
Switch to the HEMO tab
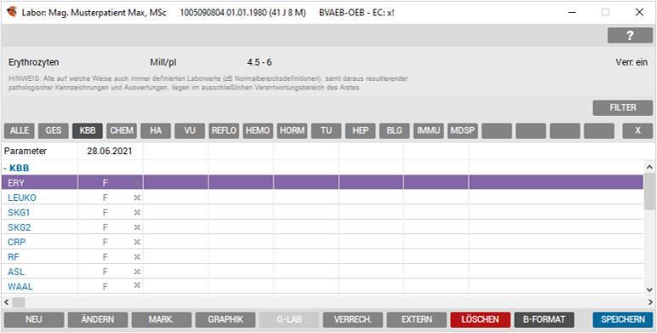258,131
